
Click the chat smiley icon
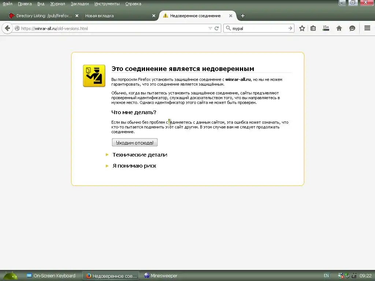coord(352,29)
